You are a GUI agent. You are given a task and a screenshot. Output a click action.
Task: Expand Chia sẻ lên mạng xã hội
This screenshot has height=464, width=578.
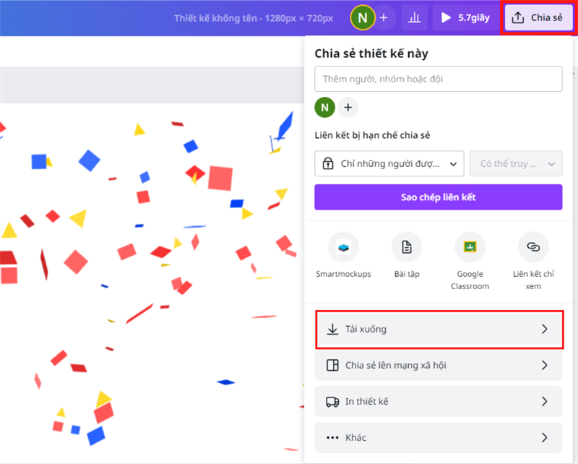[x=439, y=366]
